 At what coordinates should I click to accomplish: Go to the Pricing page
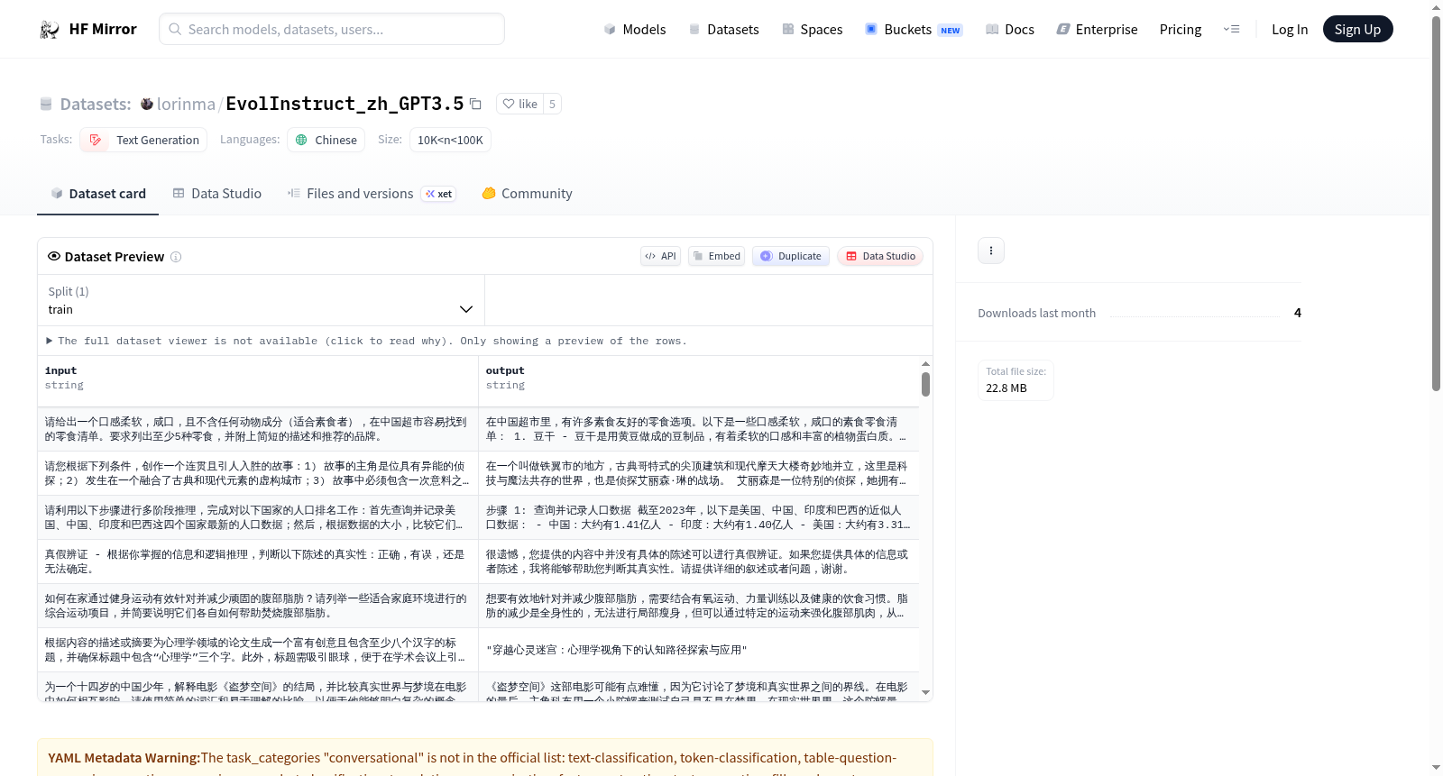1180,29
